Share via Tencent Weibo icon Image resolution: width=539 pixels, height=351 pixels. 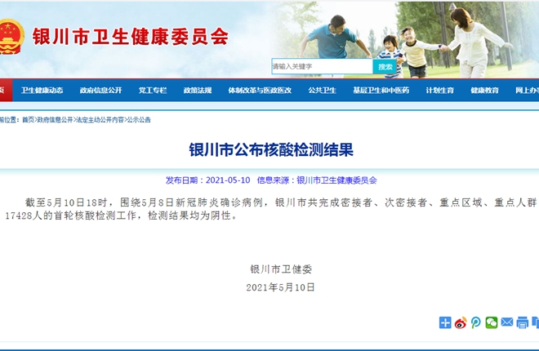pos(476,322)
